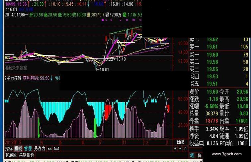The width and height of the screenshot is (251, 162).
Task: Click the PE(动) 108.1 value
Action: (242, 143)
